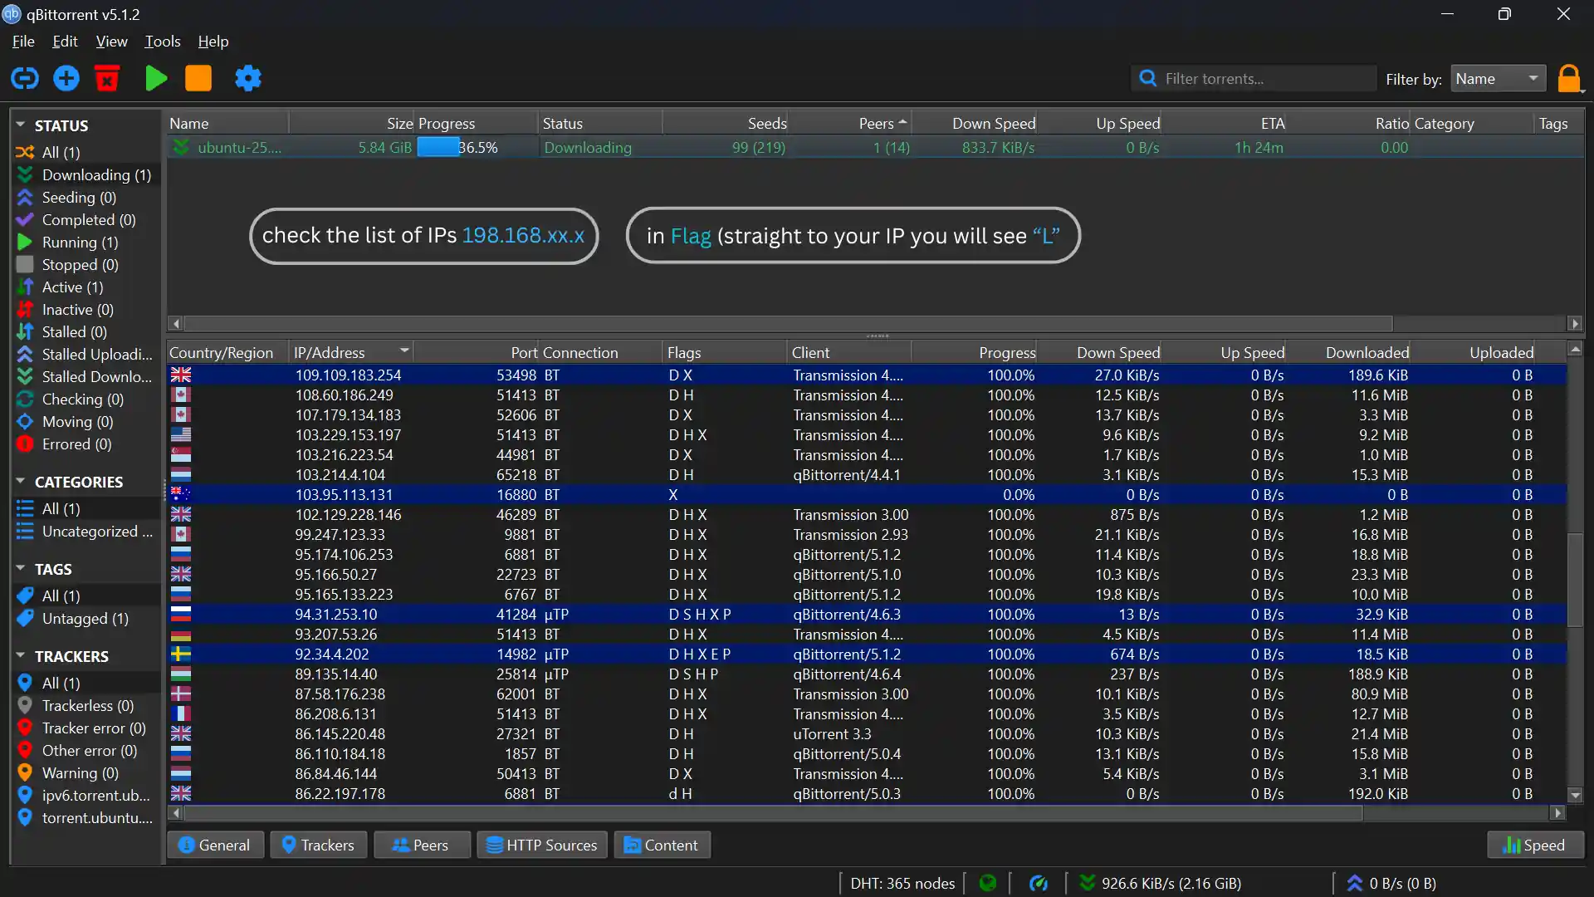The image size is (1594, 897).
Task: Open the File menu
Action: click(x=23, y=41)
